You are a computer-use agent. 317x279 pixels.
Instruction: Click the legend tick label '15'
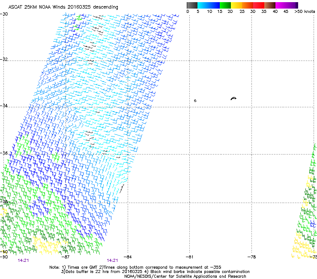click(220, 12)
